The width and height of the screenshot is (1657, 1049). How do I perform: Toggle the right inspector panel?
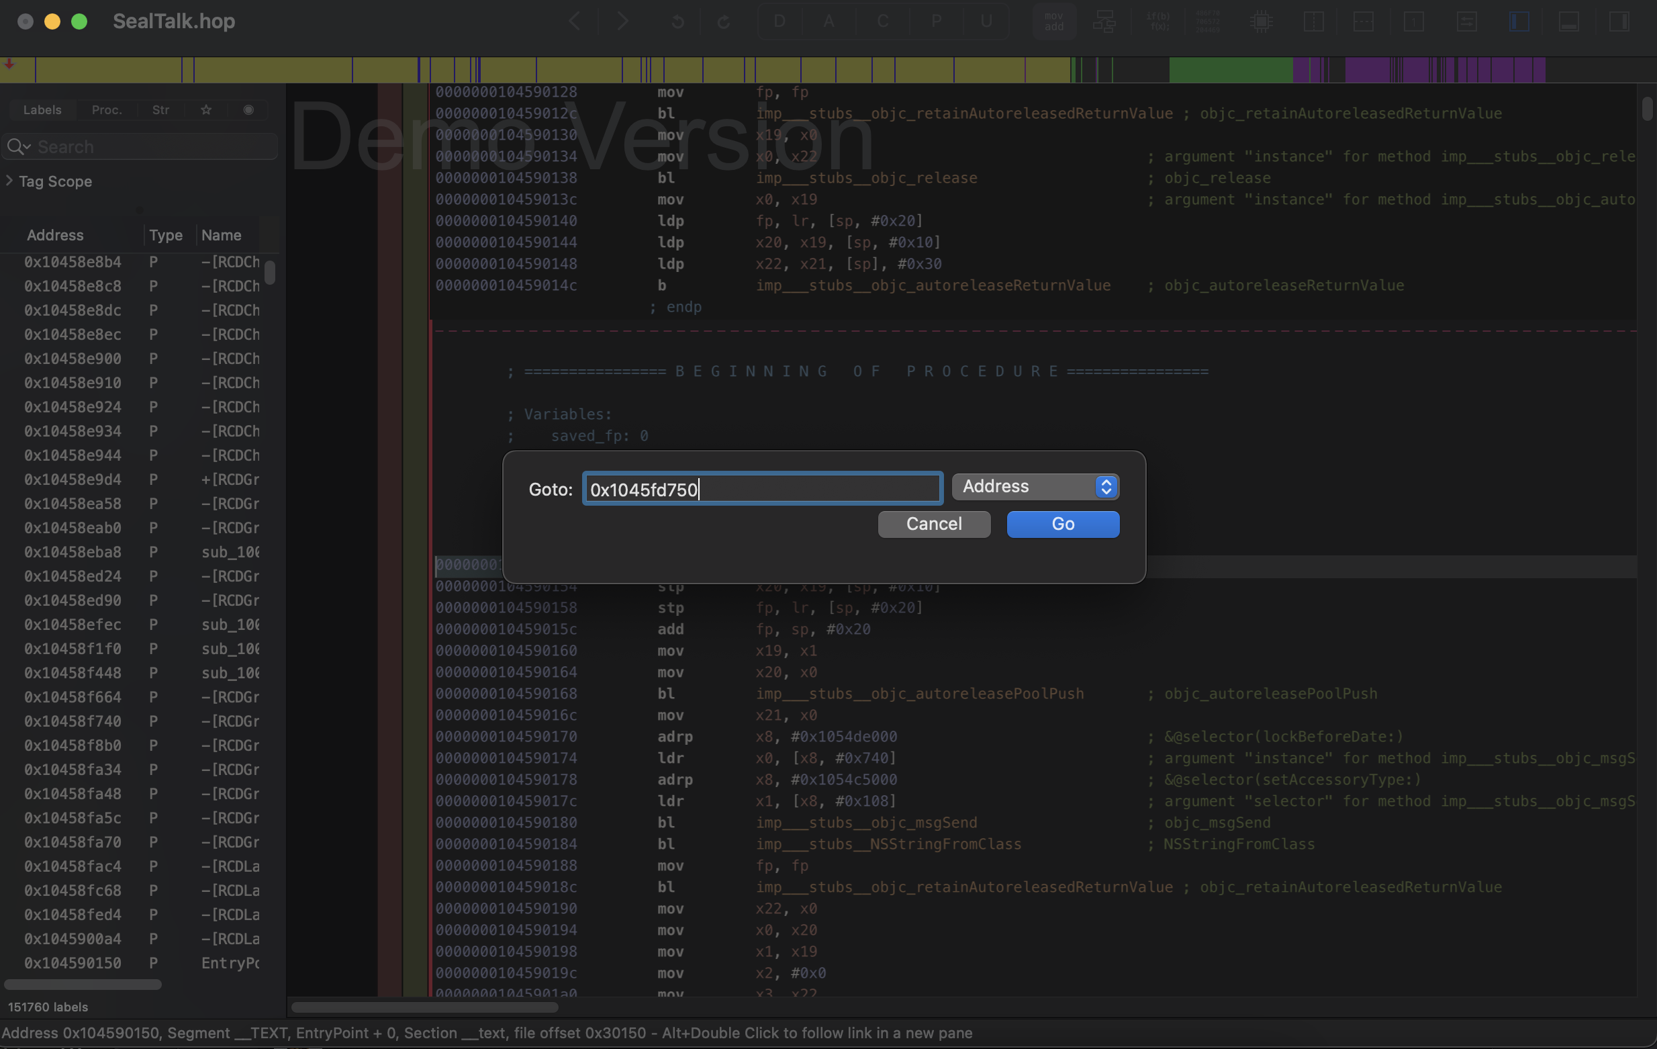click(1619, 21)
